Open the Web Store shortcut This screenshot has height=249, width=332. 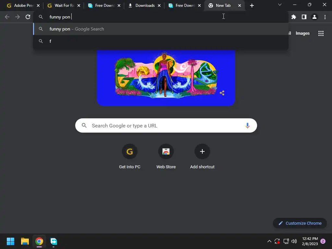coord(166,157)
